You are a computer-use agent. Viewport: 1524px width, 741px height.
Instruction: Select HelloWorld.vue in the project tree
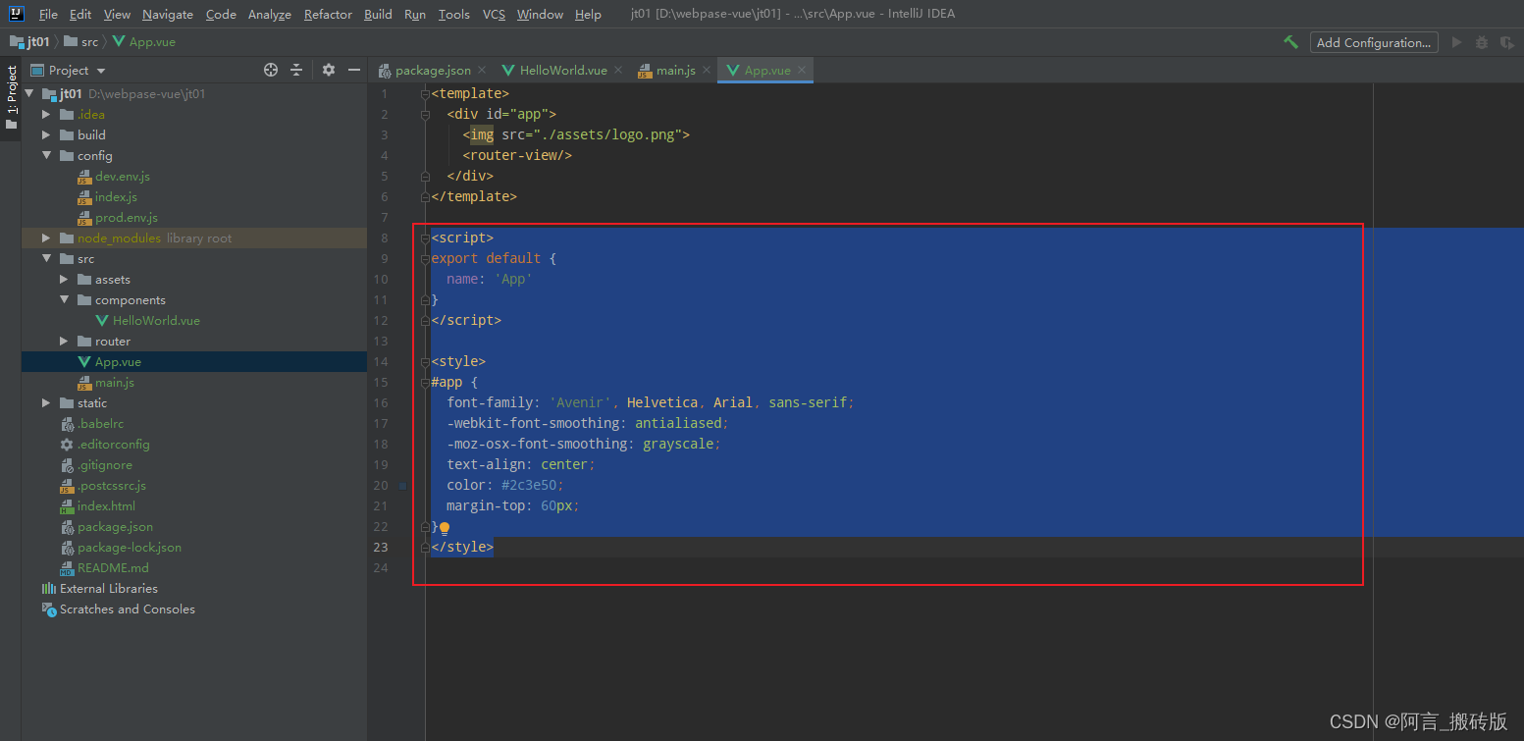click(156, 320)
